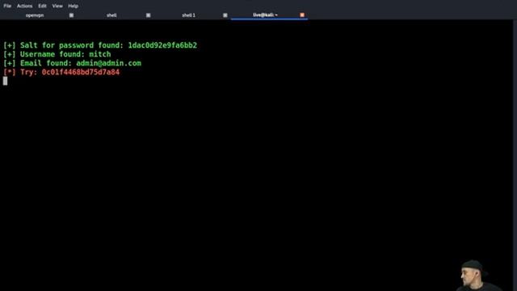The height and width of the screenshot is (291, 517).
Task: Select the live@kali tab
Action: pos(265,15)
